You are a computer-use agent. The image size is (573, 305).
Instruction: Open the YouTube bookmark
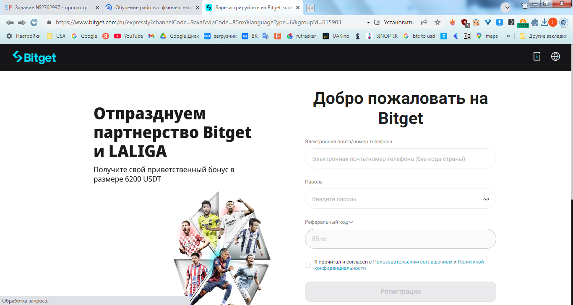(128, 36)
